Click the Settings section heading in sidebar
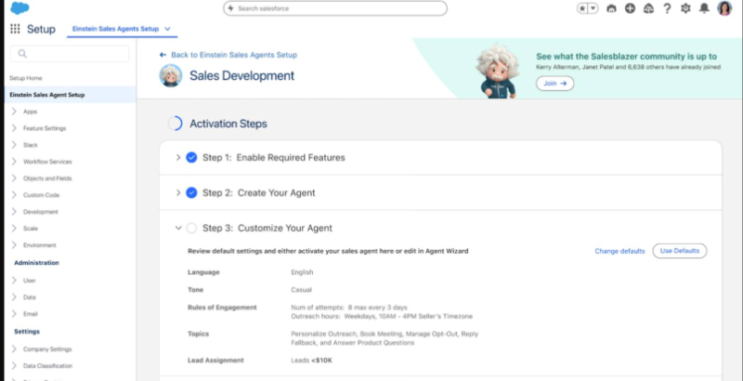Screen dimensions: 743x381 27,332
